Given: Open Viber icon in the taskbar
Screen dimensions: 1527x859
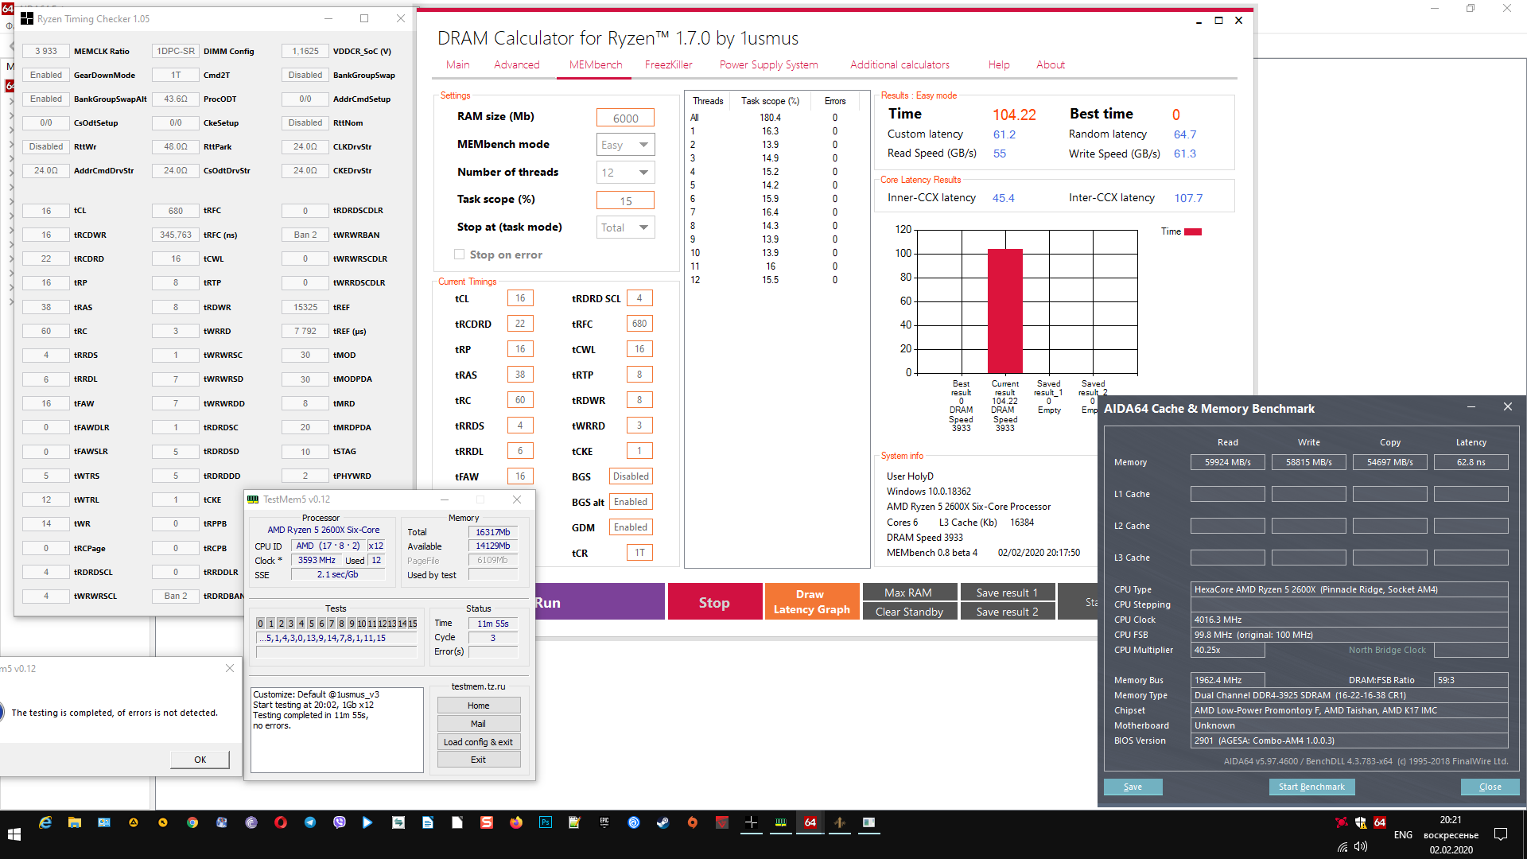Looking at the screenshot, I should (340, 822).
